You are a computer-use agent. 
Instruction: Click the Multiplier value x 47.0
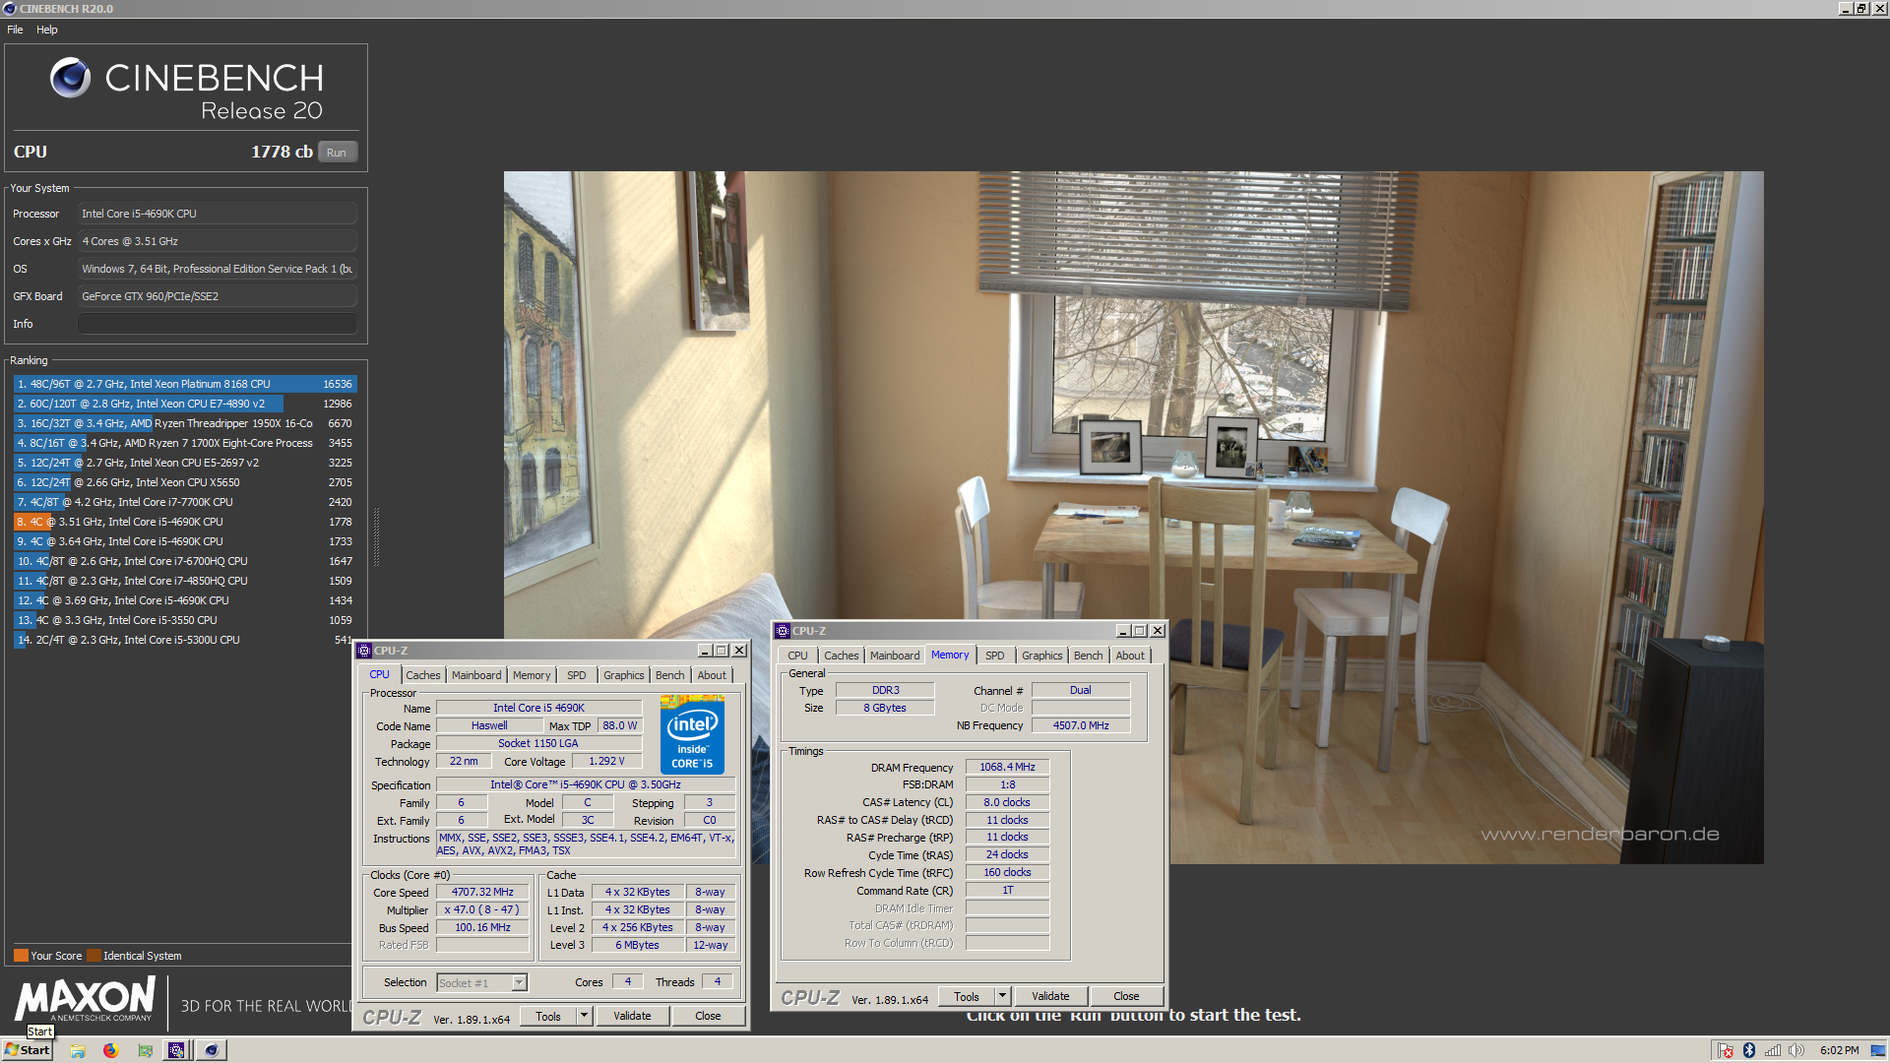(483, 909)
